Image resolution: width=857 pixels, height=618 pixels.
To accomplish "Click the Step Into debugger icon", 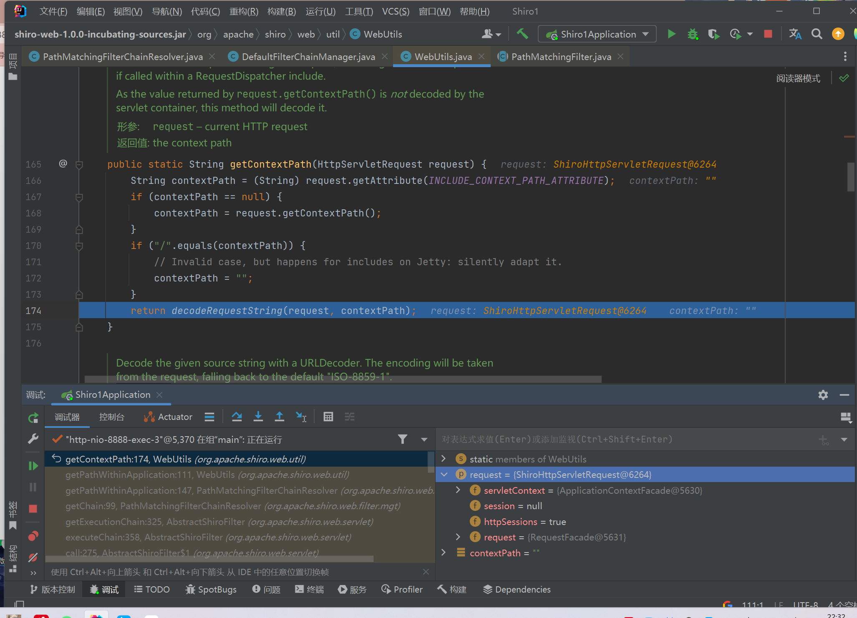I will pyautogui.click(x=258, y=417).
